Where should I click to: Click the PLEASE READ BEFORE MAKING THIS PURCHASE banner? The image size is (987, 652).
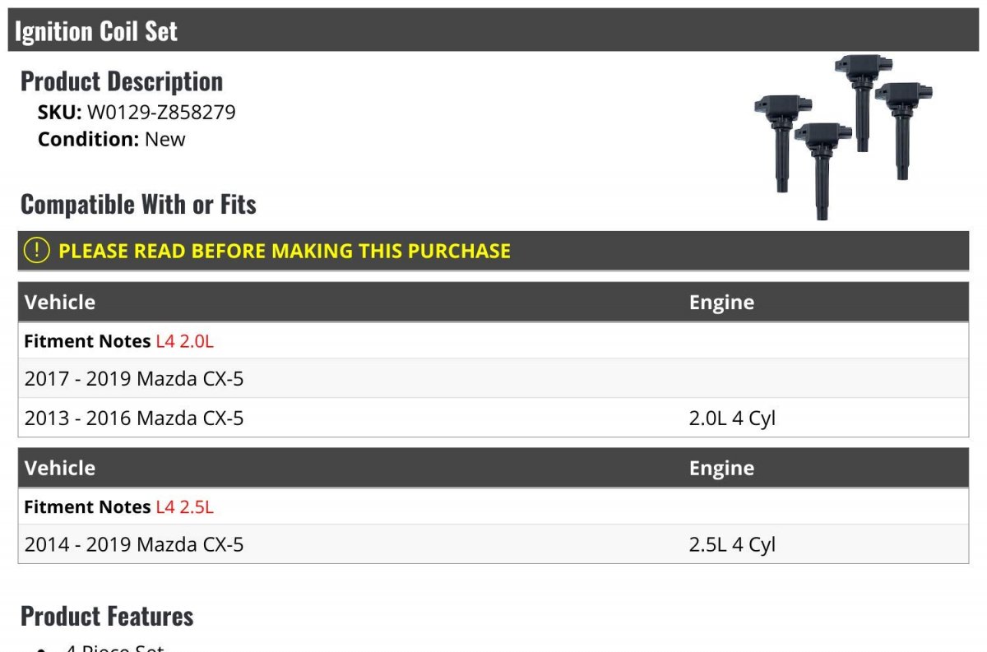click(x=493, y=251)
